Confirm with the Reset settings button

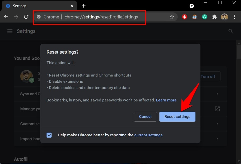coord(177,117)
